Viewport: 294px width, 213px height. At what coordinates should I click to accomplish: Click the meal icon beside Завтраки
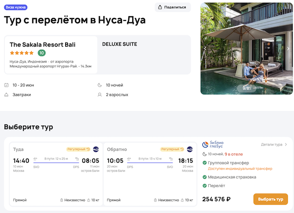[6, 94]
